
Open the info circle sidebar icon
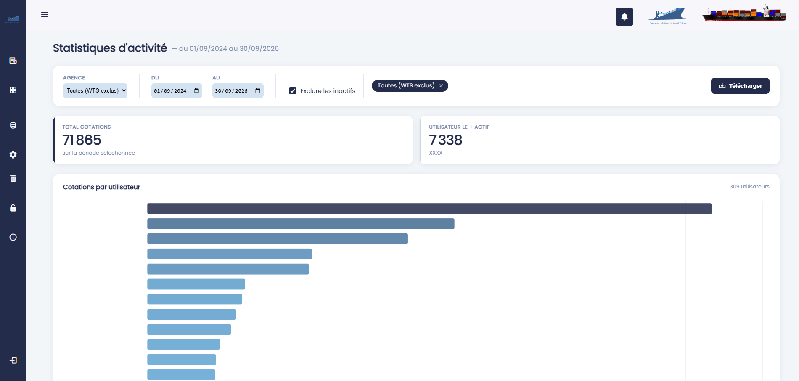[13, 237]
